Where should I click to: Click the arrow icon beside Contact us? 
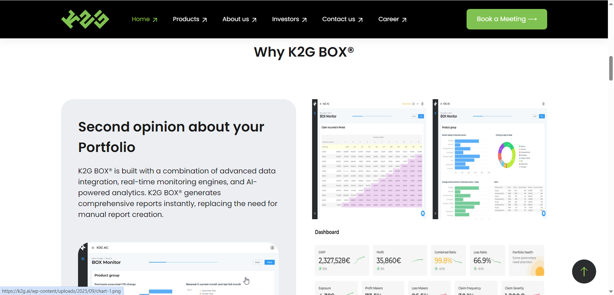(360, 20)
